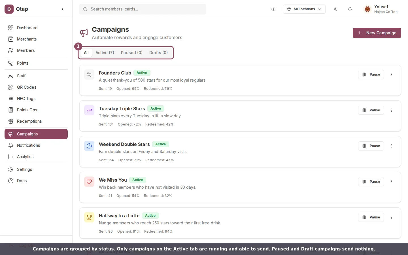Image resolution: width=408 pixels, height=255 pixels.
Task: Open QR Codes from the sidebar
Action: click(x=36, y=87)
